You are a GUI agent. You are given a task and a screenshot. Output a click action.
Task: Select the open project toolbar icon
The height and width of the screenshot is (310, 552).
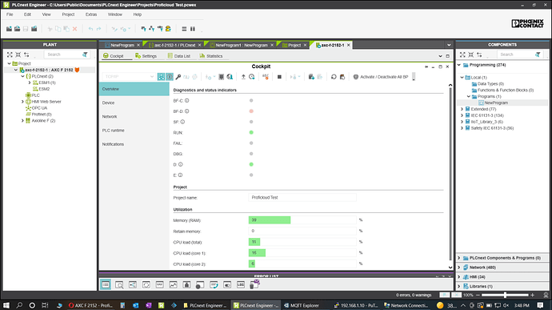click(18, 29)
